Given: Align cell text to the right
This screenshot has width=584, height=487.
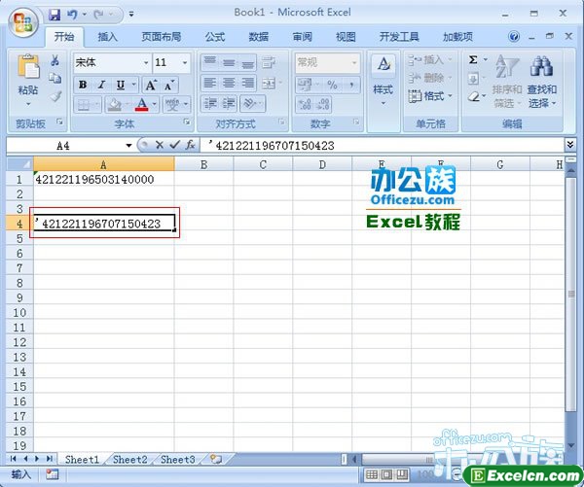Looking at the screenshot, I should point(247,83).
